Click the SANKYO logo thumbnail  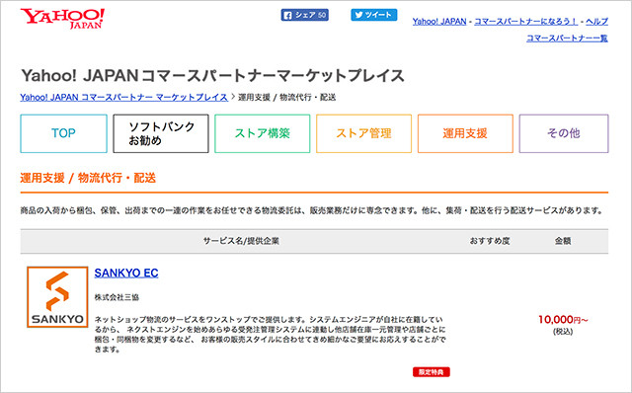(x=57, y=297)
